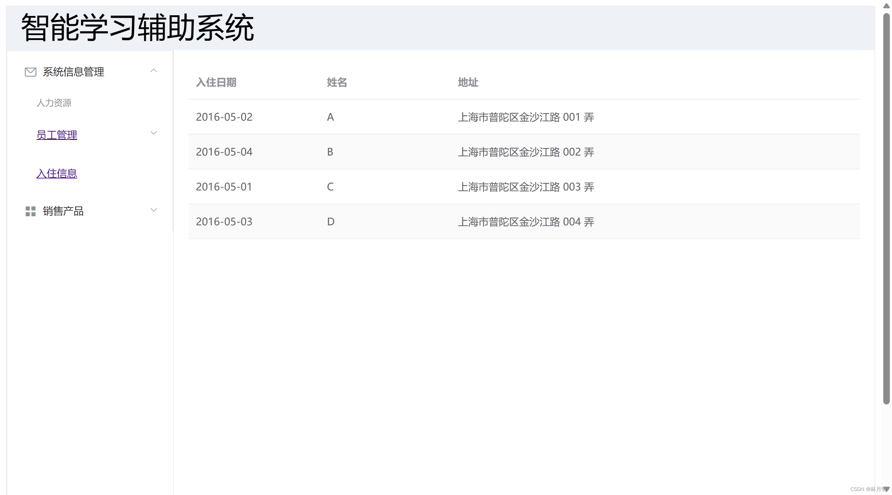Select address 上海市普陀区金沙江路 003 弄
The height and width of the screenshot is (495, 892).
[x=526, y=187]
